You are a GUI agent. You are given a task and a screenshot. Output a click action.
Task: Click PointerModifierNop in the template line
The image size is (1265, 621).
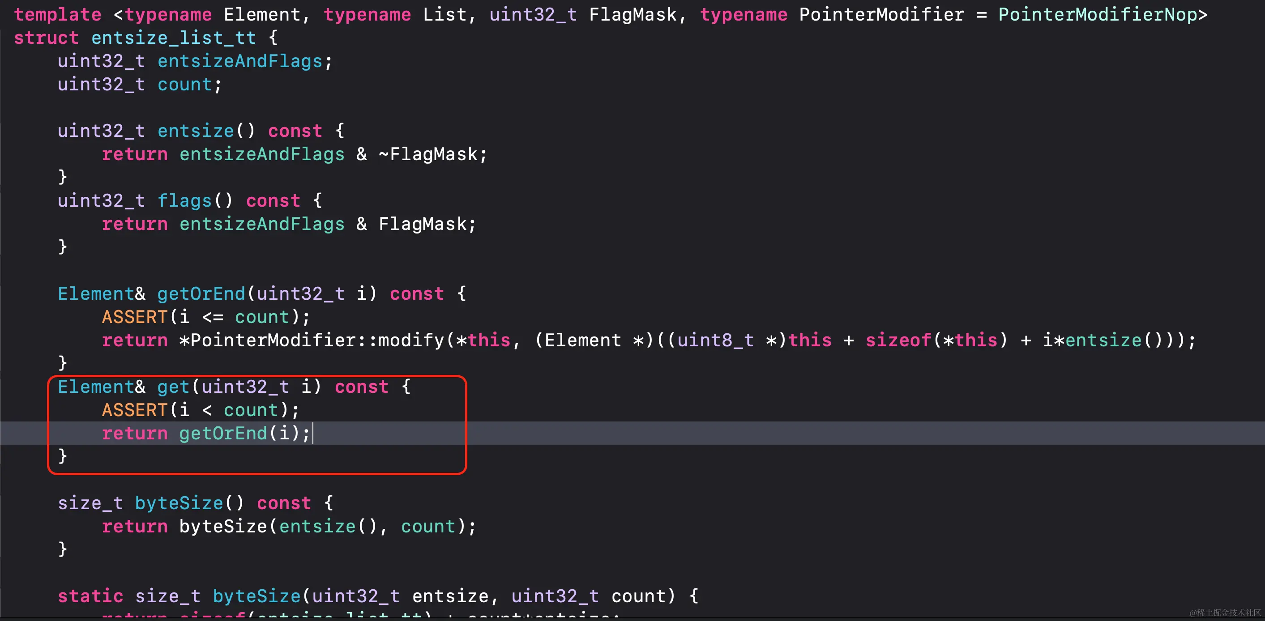pyautogui.click(x=1097, y=14)
